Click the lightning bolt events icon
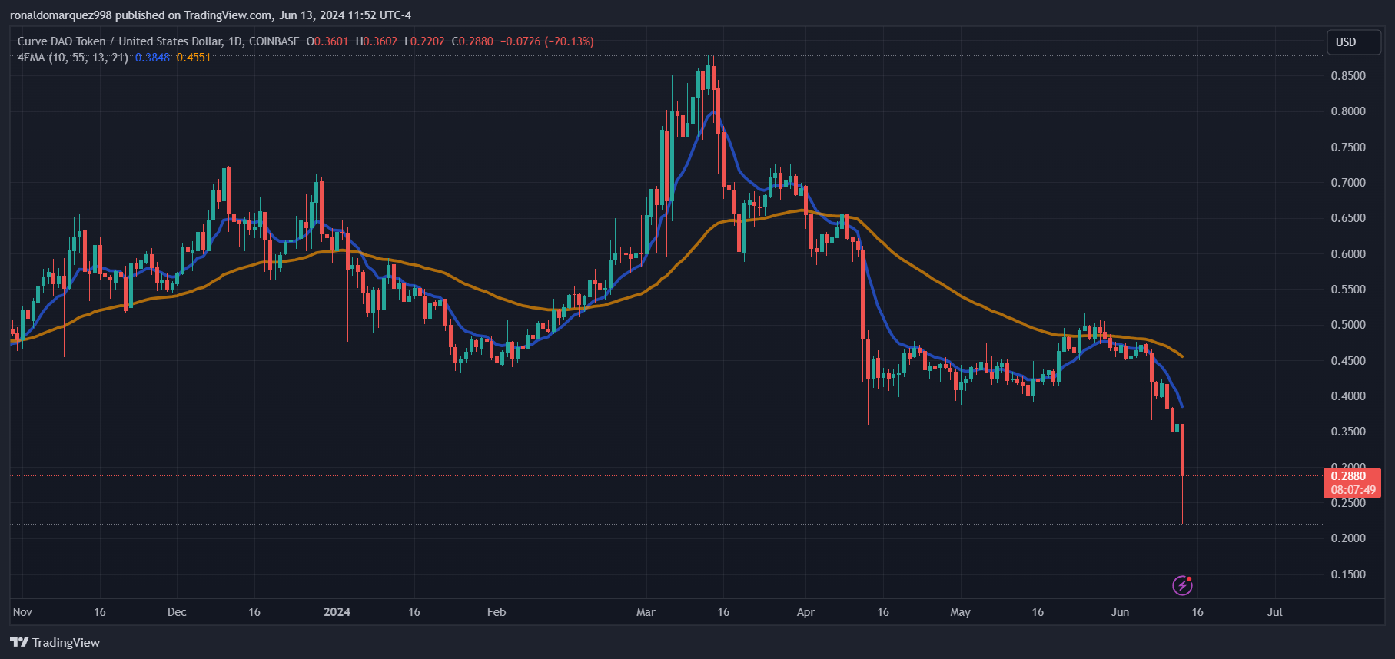This screenshot has height=659, width=1395. coord(1182,586)
